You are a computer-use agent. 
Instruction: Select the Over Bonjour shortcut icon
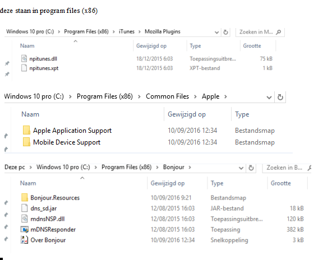click(24, 240)
